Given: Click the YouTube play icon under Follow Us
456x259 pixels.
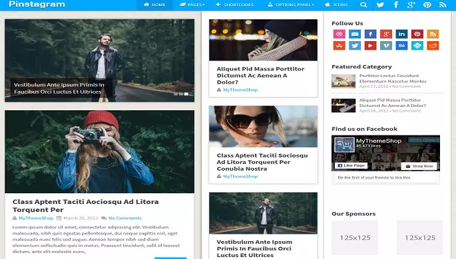Looking at the screenshot, I should pyautogui.click(x=370, y=46).
